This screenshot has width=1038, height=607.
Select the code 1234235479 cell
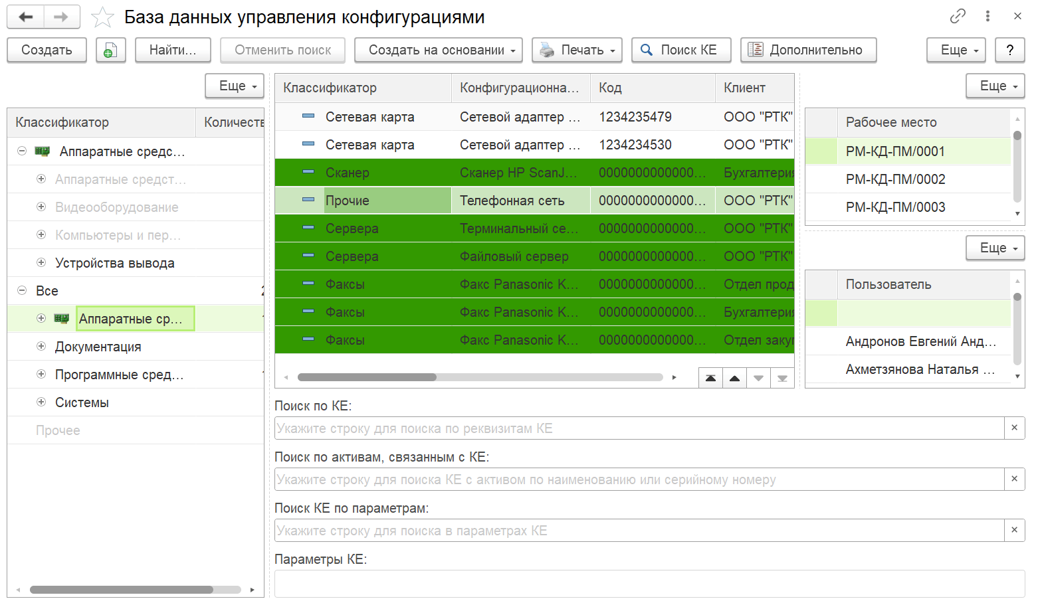pyautogui.click(x=653, y=117)
